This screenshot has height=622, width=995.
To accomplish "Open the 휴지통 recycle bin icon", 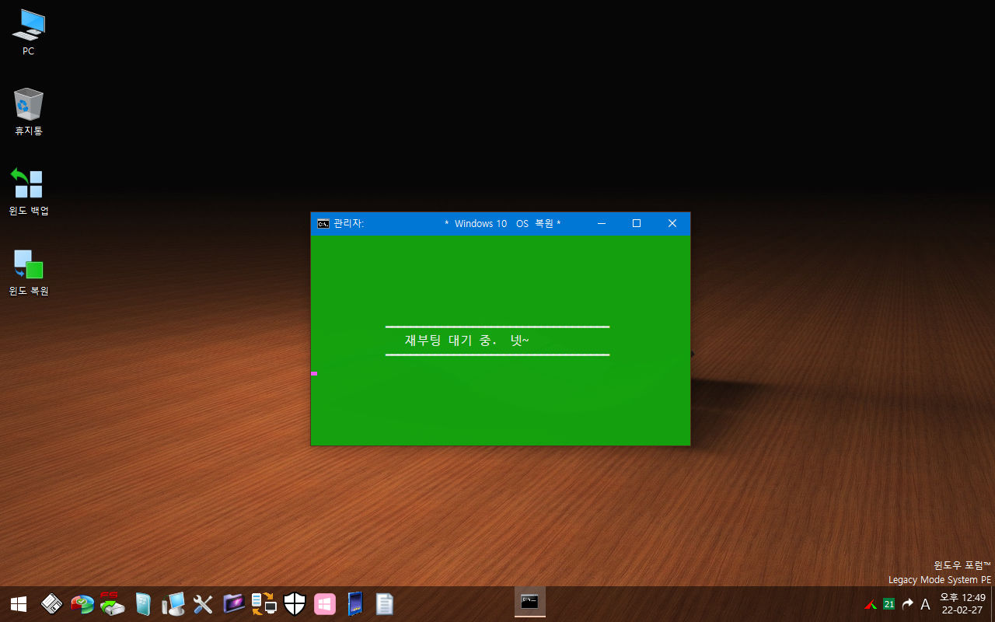I will pyautogui.click(x=29, y=112).
